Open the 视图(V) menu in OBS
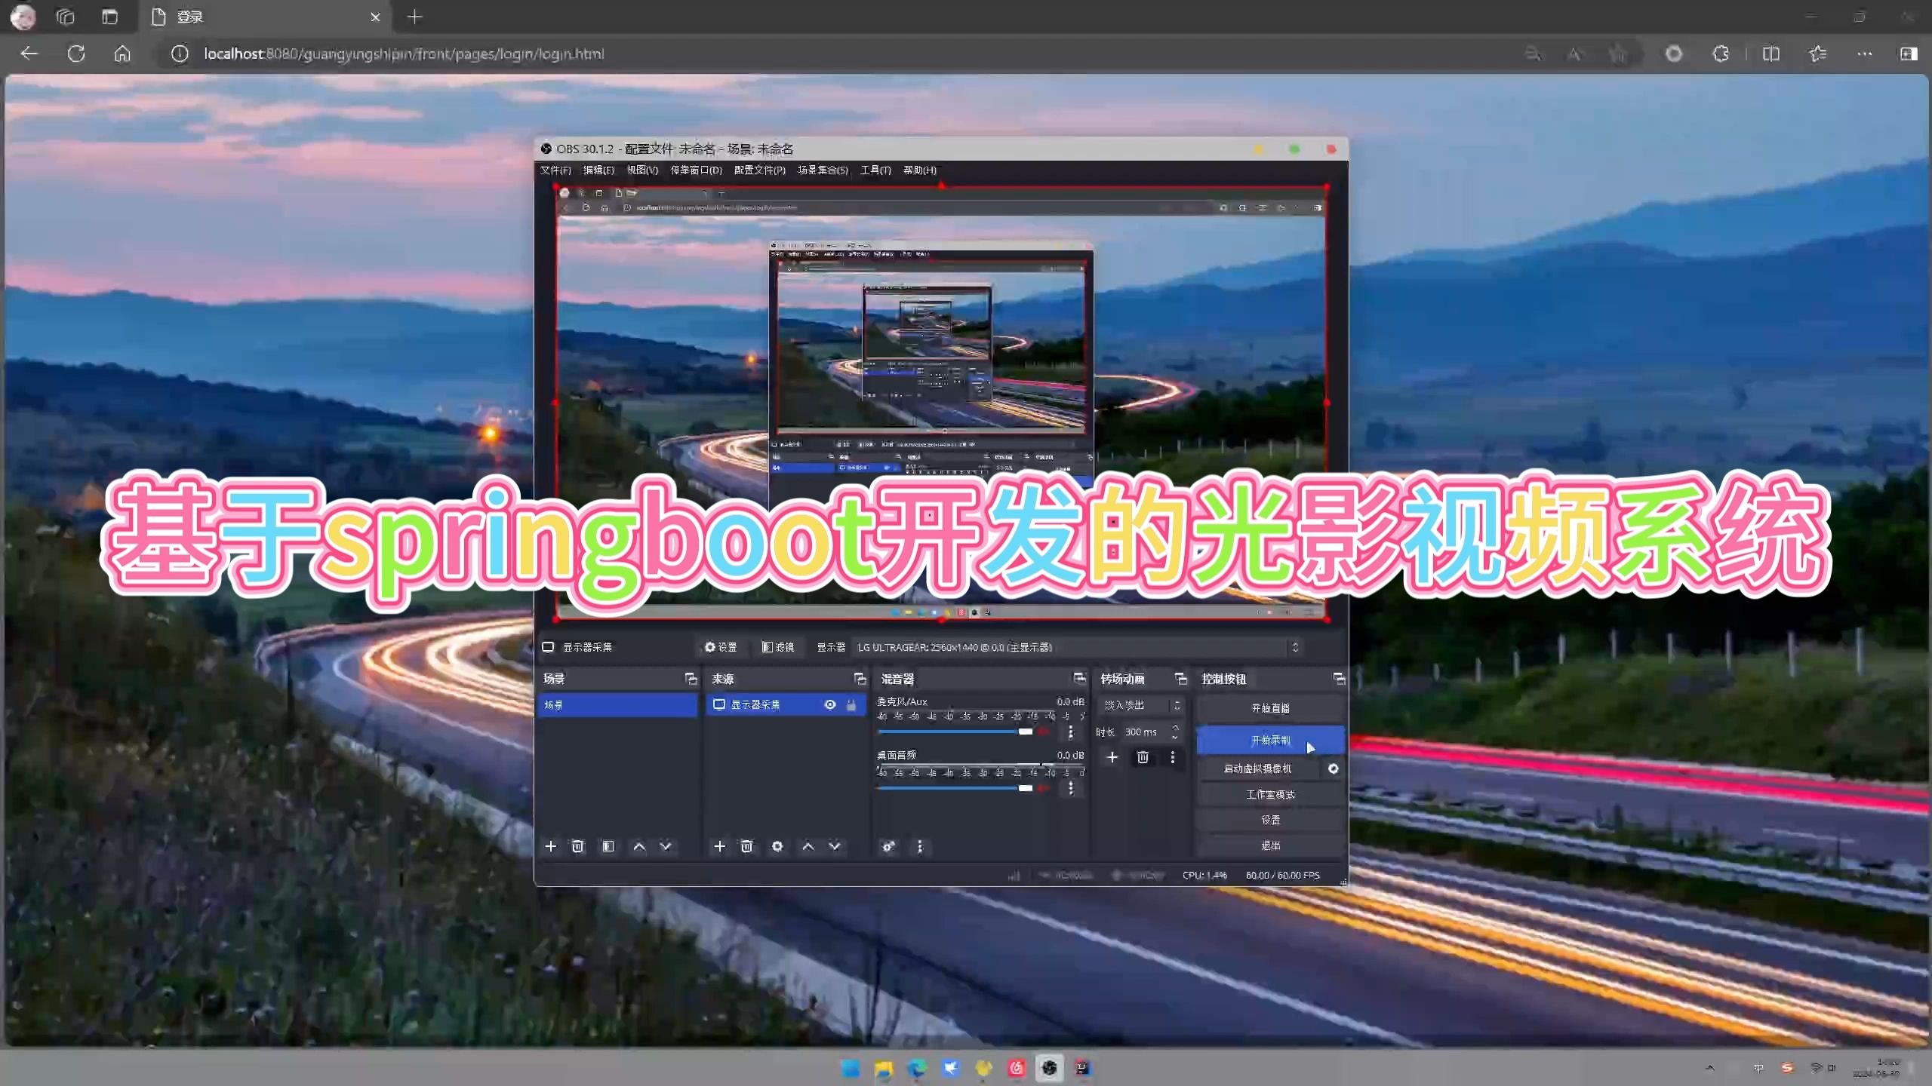 click(642, 170)
